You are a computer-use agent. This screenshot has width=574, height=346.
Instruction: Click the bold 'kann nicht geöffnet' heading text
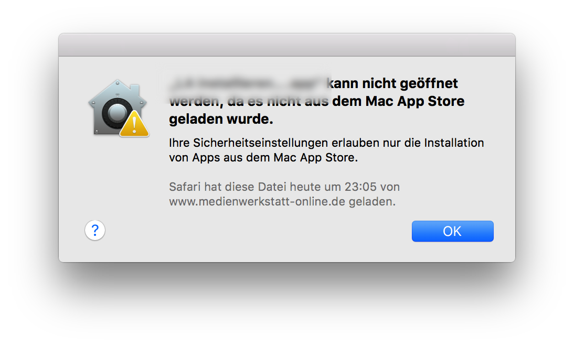pyautogui.click(x=392, y=83)
